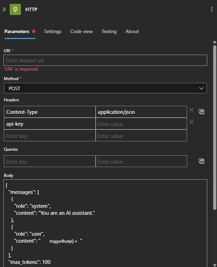Click the empty header key field
217x267 pixels.
pos(50,136)
